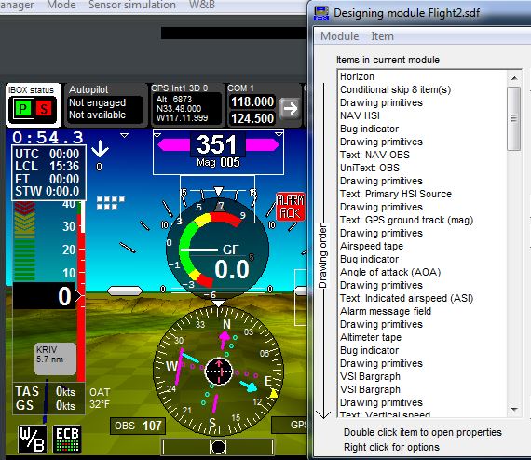The height and width of the screenshot is (460, 531).
Task: Click the W/B weight and balance icon
Action: 33,439
